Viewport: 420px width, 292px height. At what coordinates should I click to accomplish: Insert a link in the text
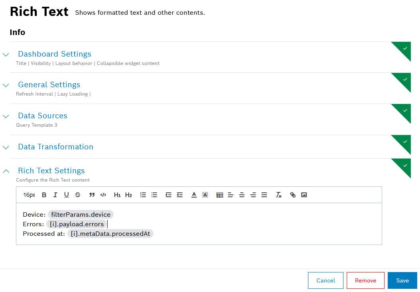pyautogui.click(x=293, y=195)
